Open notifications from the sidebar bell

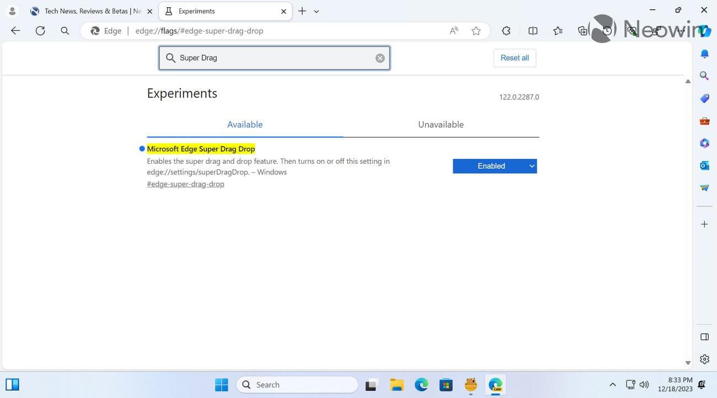tap(704, 53)
